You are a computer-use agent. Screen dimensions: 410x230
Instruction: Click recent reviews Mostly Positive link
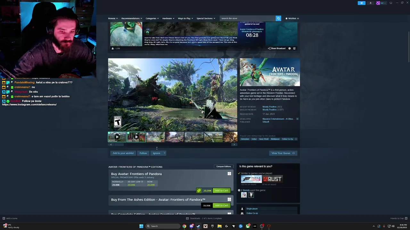(x=269, y=107)
